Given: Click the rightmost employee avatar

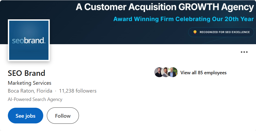Looking at the screenshot, I should tap(173, 72).
